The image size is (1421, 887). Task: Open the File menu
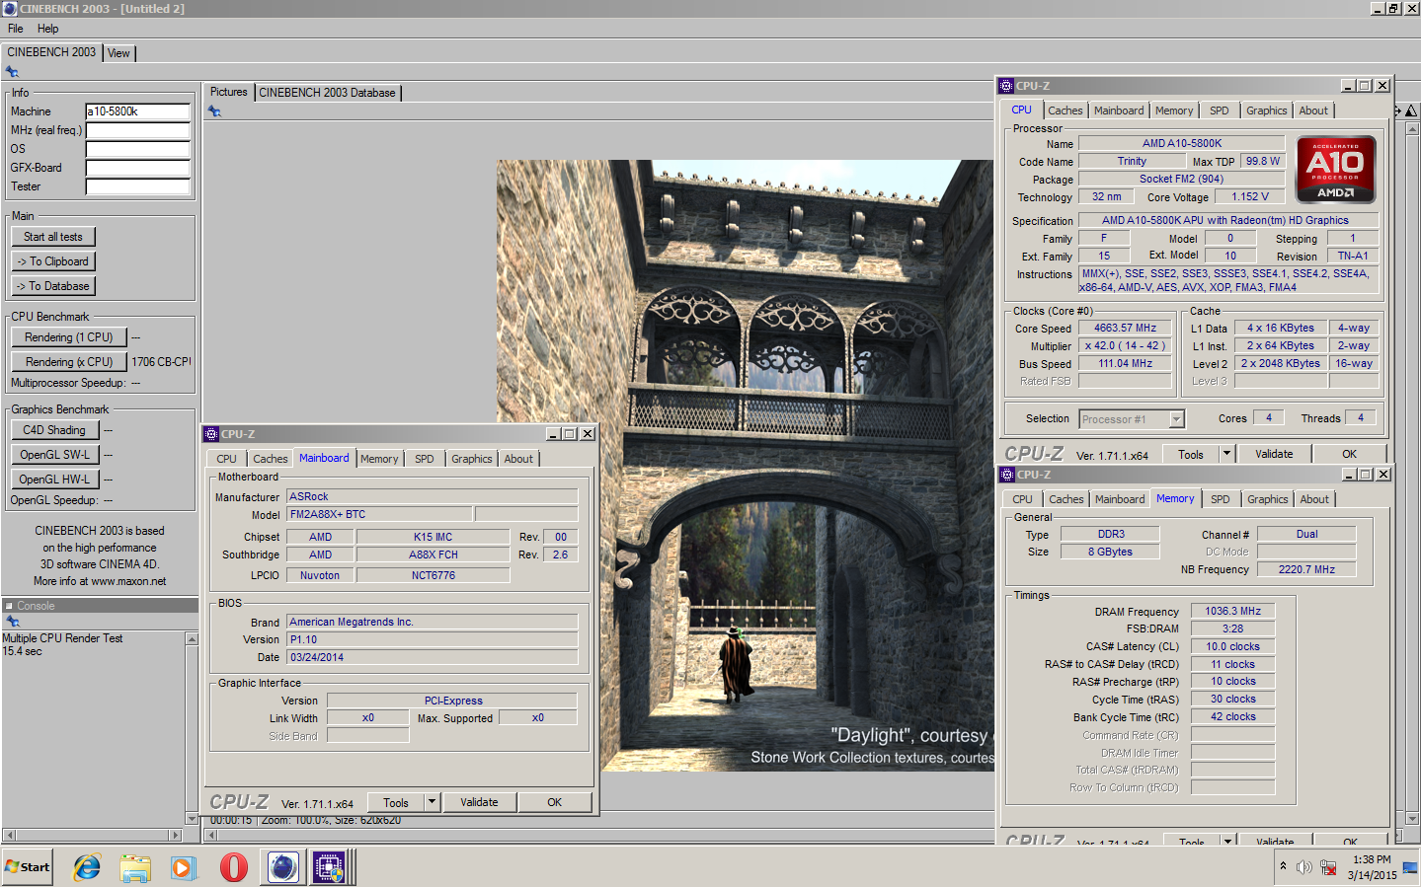coord(16,29)
